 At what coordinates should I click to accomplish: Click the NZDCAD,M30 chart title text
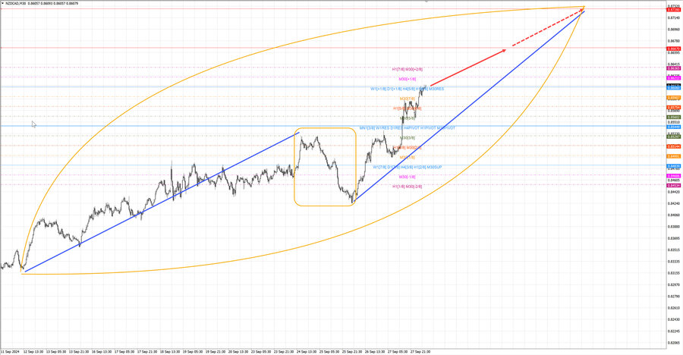click(x=15, y=3)
